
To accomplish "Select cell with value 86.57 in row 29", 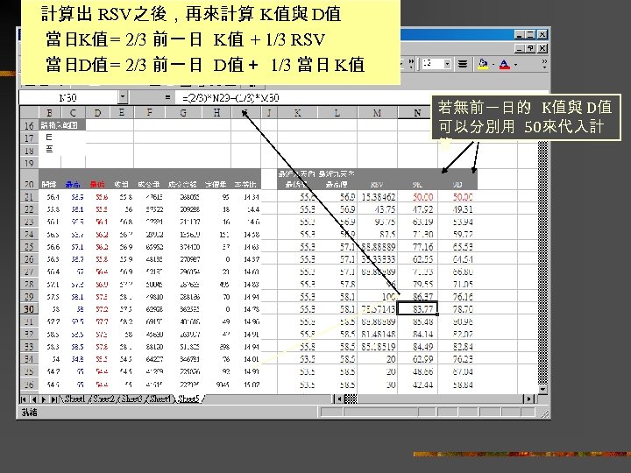I will 417,297.
